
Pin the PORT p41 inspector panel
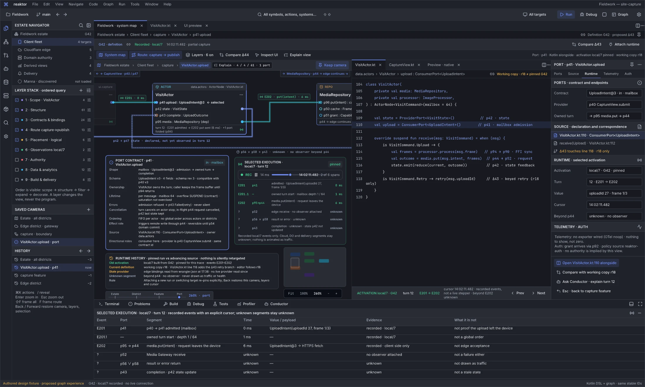[x=632, y=65]
